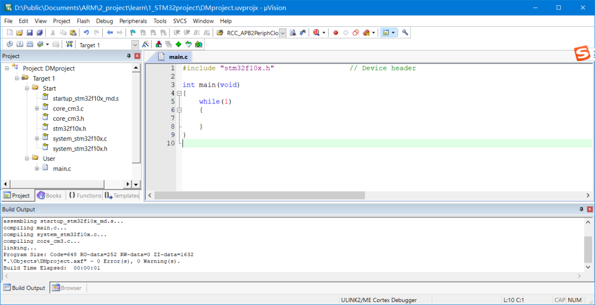Open a file via the folder icon

[19, 33]
